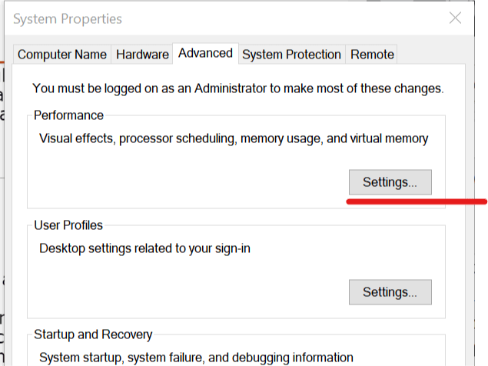The width and height of the screenshot is (488, 366).
Task: Go to the System Protection tab
Action: click(x=291, y=55)
